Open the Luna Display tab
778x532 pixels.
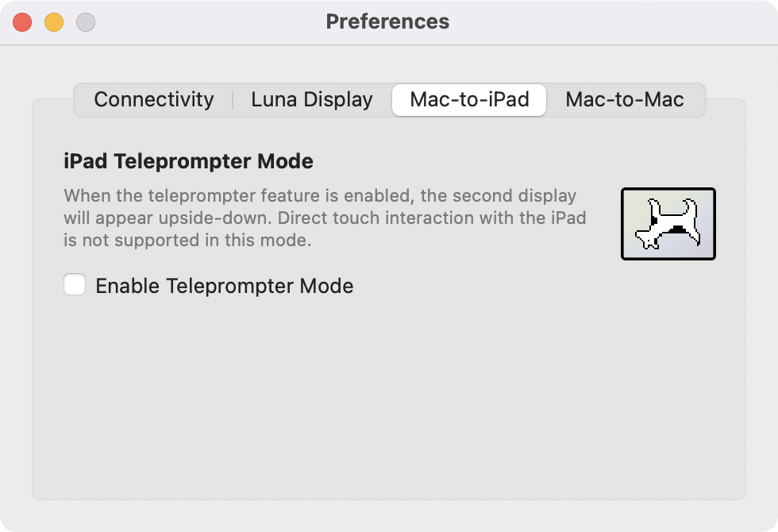point(311,100)
